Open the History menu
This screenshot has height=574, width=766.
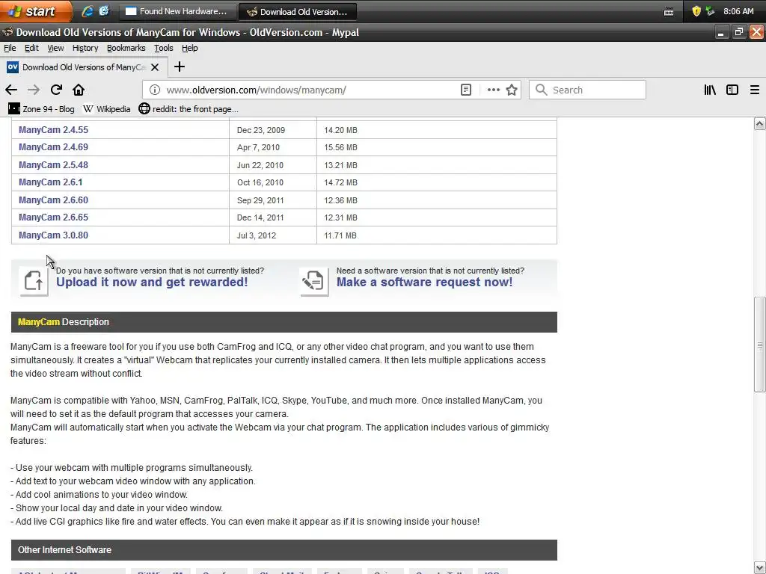[x=85, y=48]
